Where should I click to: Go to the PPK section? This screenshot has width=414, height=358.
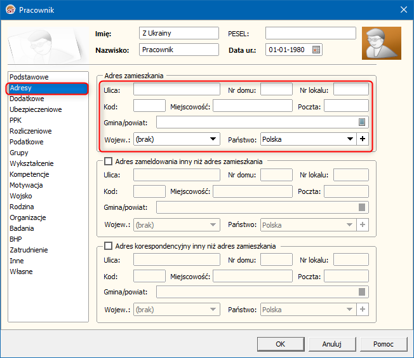click(x=16, y=120)
